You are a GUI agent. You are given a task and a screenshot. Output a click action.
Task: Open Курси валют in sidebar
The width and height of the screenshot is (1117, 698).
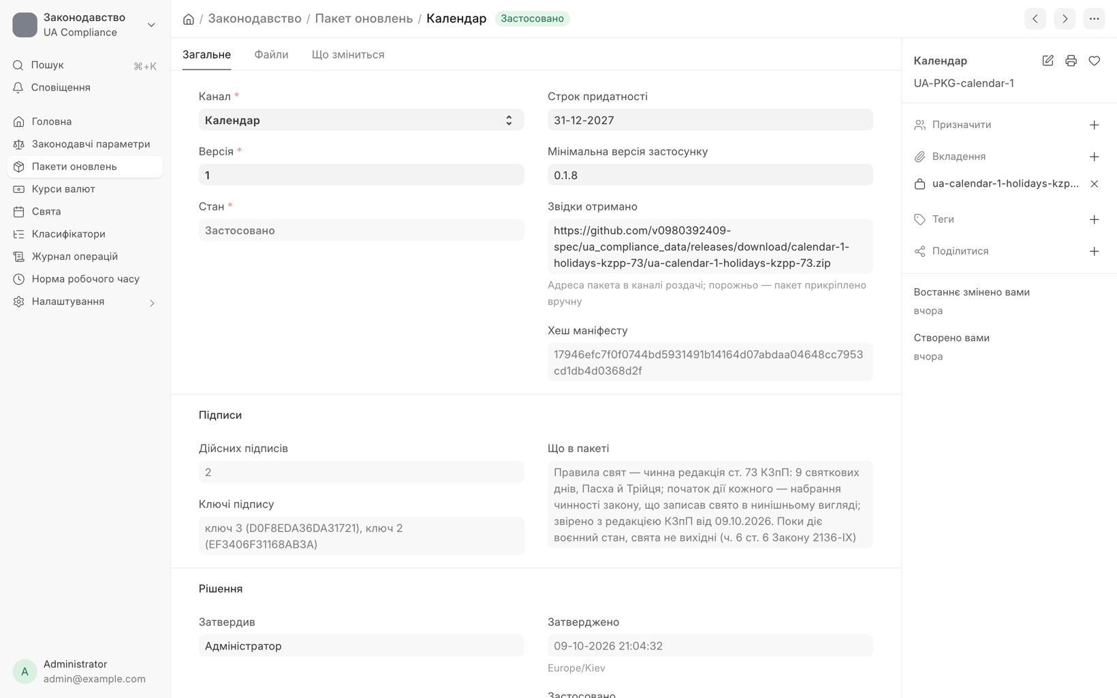pos(84,189)
